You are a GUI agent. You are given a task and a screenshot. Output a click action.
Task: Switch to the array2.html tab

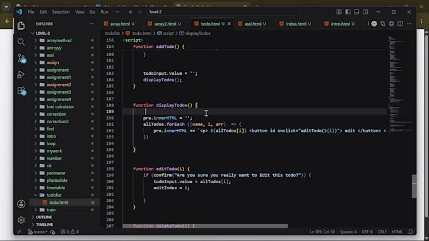point(165,24)
